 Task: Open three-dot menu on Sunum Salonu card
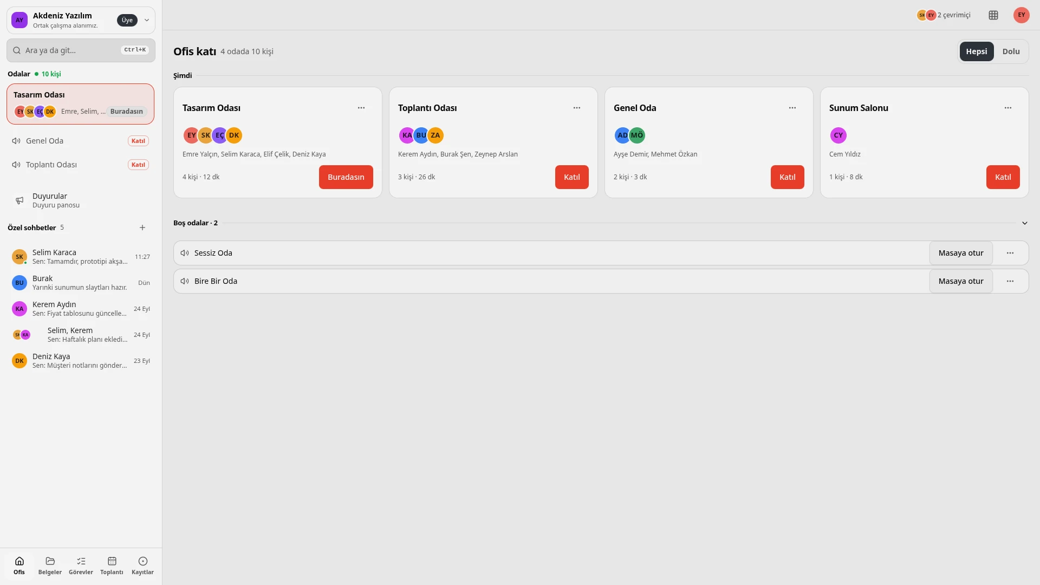click(x=1007, y=108)
